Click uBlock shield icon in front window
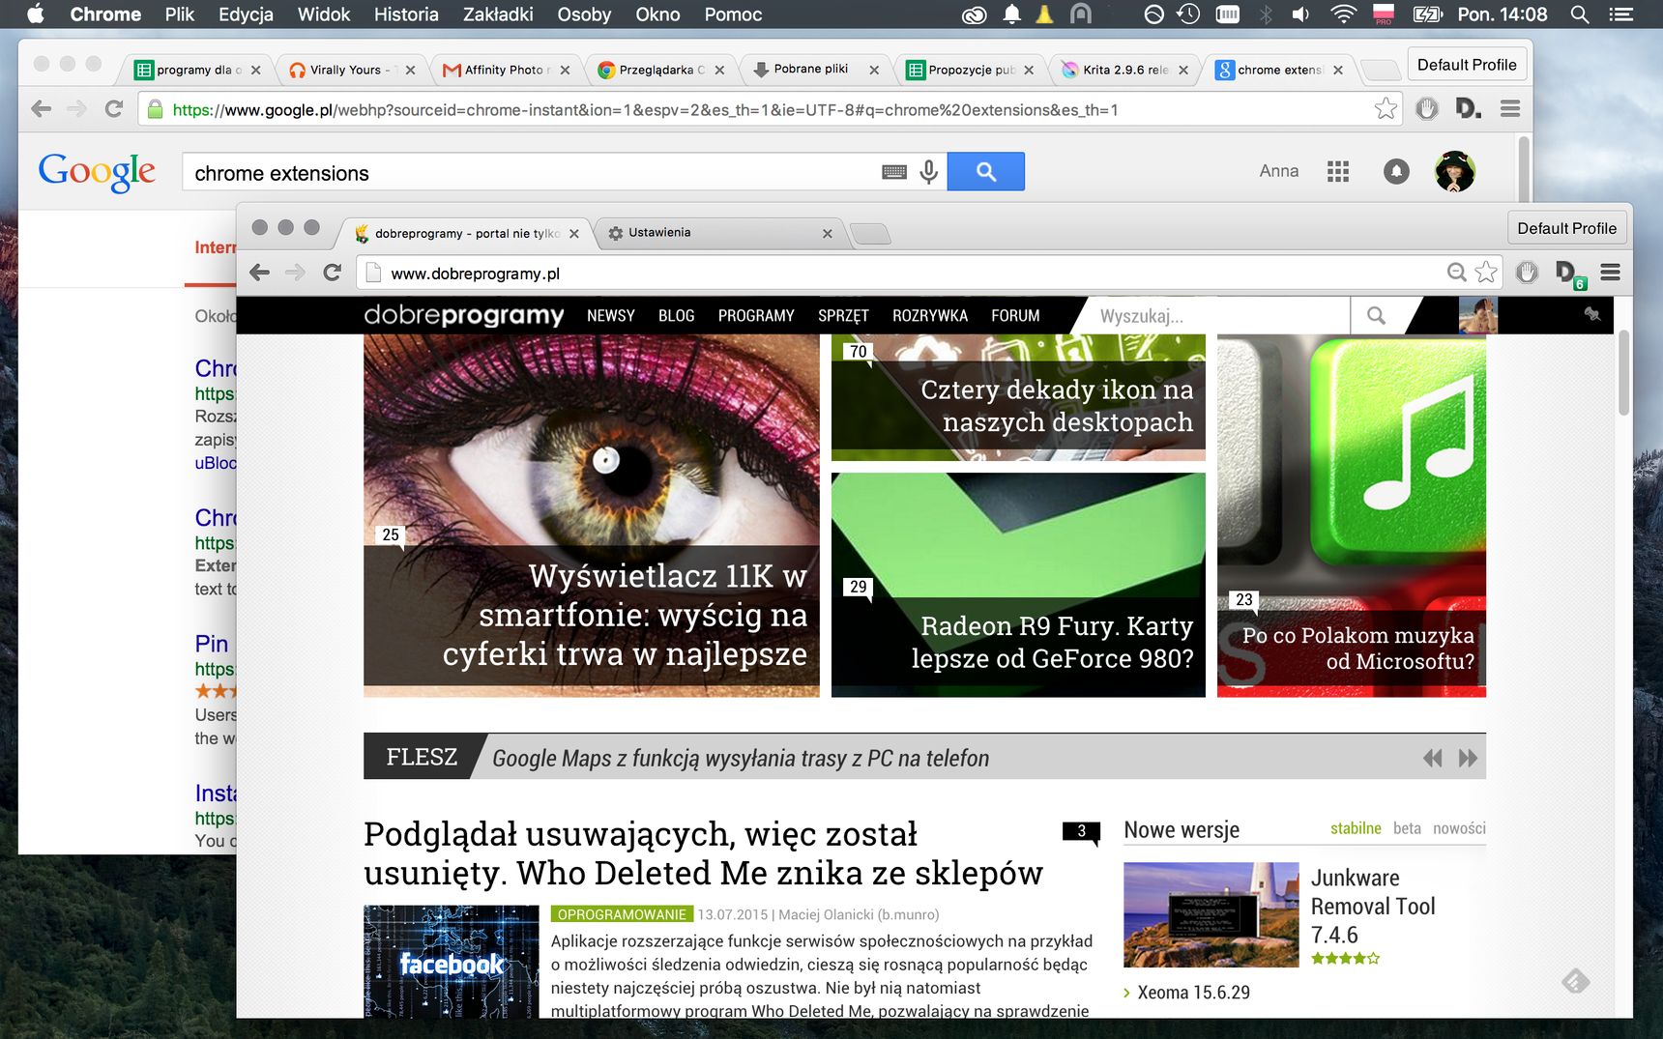This screenshot has height=1039, width=1663. coord(1527,273)
